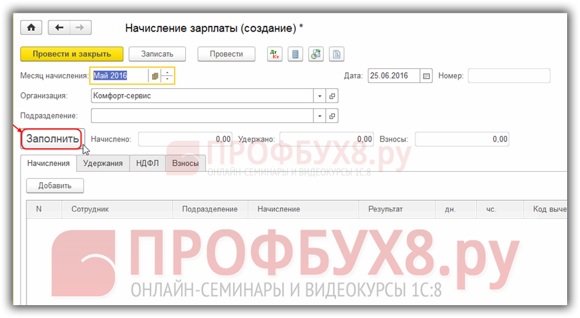Click into the Номер input field

[508, 76]
